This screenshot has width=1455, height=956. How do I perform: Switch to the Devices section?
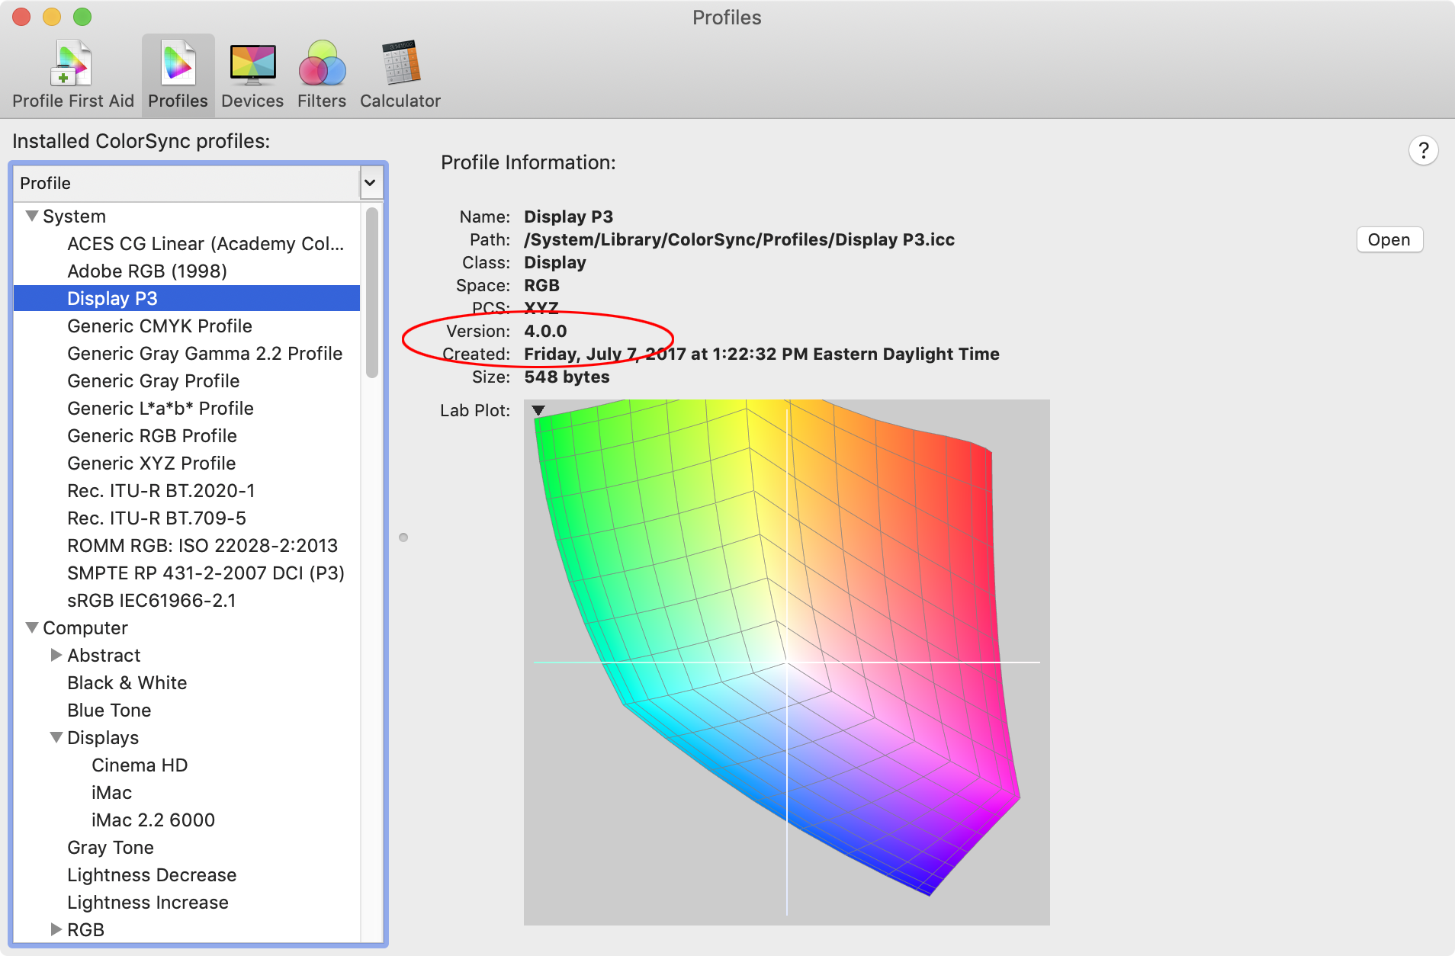pyautogui.click(x=252, y=72)
